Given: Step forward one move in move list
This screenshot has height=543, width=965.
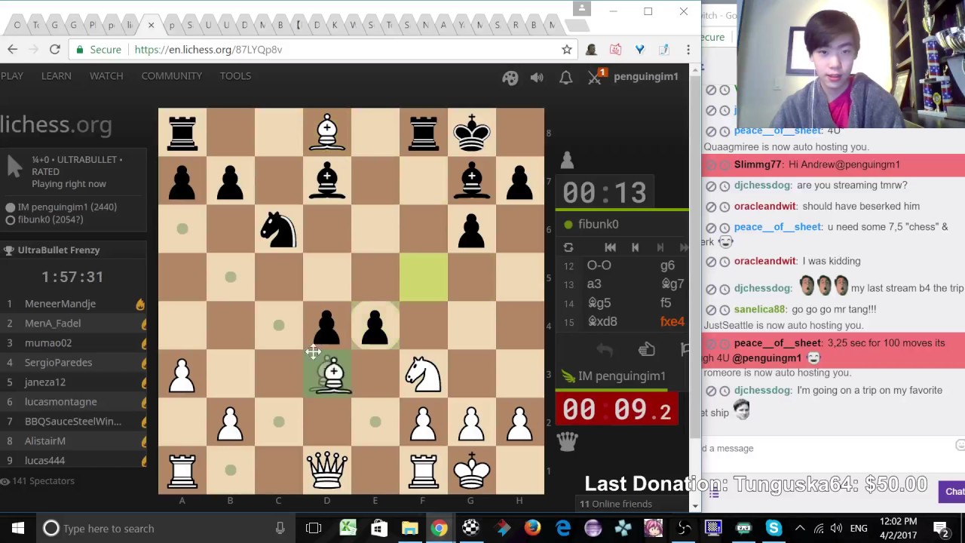Looking at the screenshot, I should pos(660,247).
